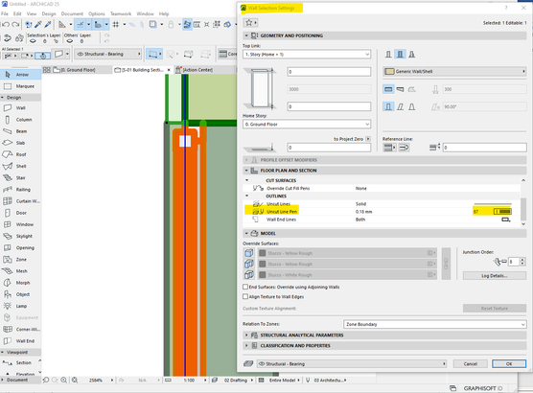Click the Undo icon
This screenshot has height=393, width=533.
[6, 25]
